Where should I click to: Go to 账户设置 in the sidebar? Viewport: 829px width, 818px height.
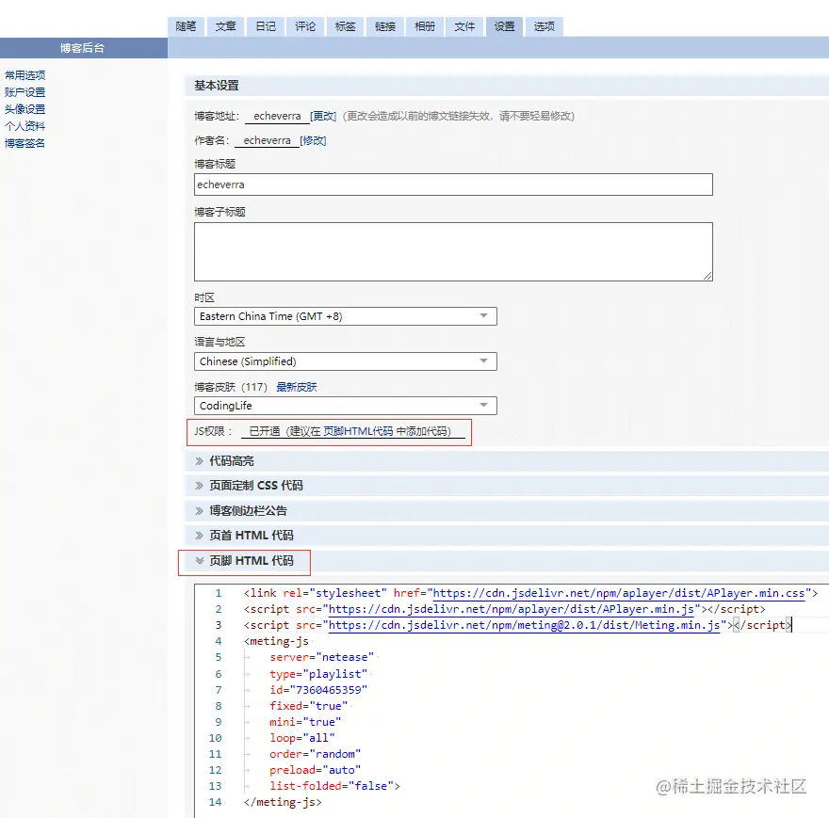point(24,92)
